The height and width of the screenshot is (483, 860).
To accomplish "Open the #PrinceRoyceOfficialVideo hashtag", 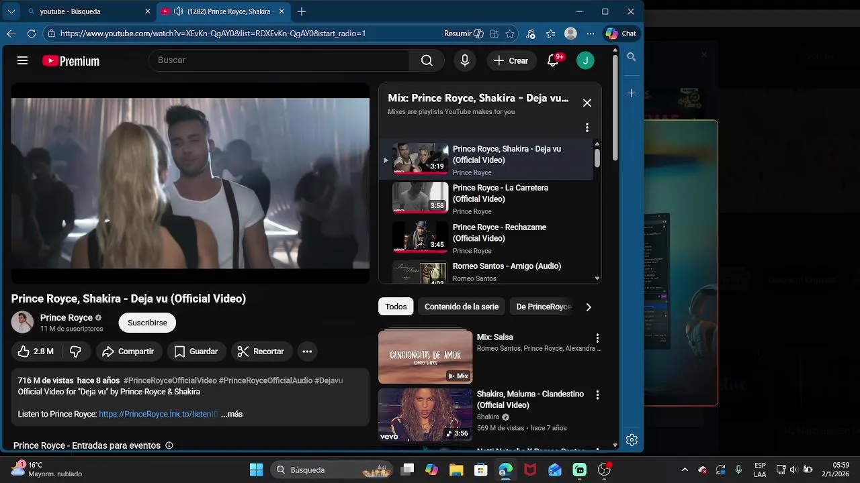I will point(170,380).
